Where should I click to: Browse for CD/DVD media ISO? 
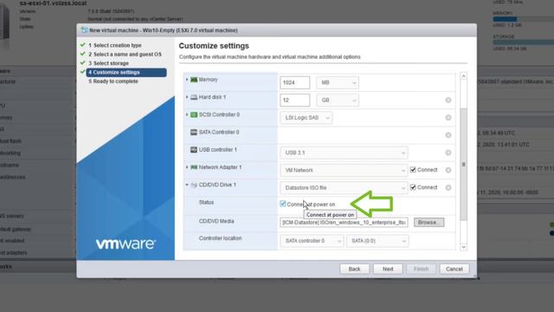tap(429, 222)
